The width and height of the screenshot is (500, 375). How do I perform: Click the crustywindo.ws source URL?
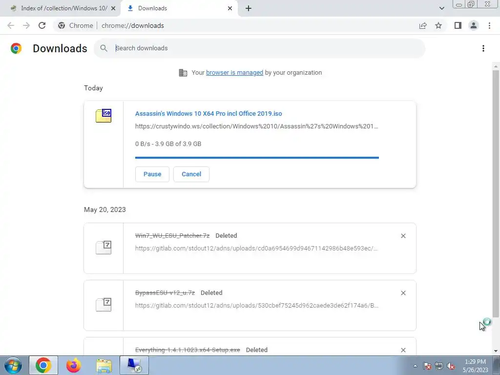[x=257, y=126]
